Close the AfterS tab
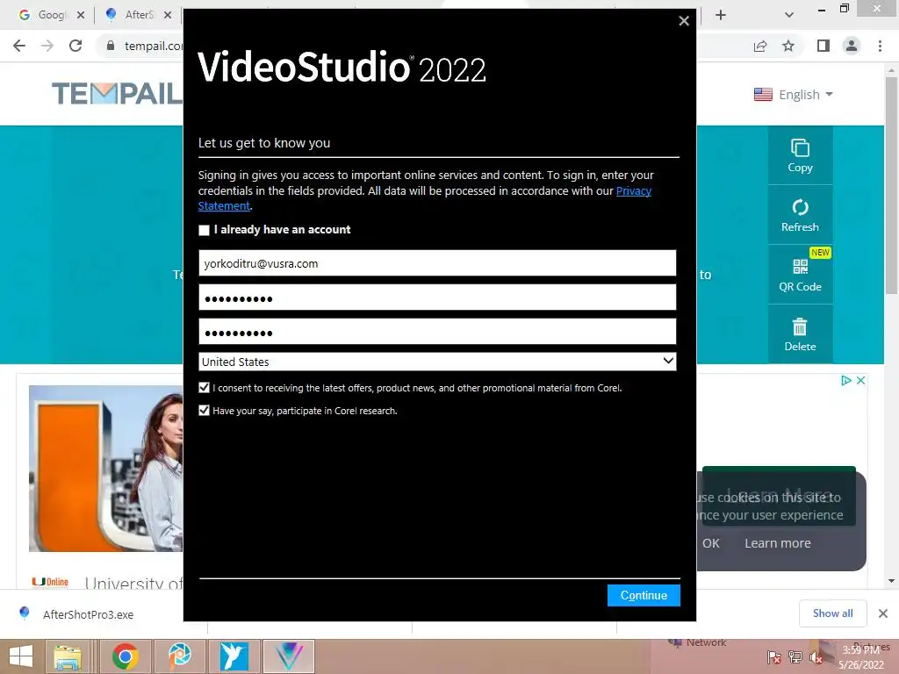The width and height of the screenshot is (899, 674). pyautogui.click(x=168, y=15)
